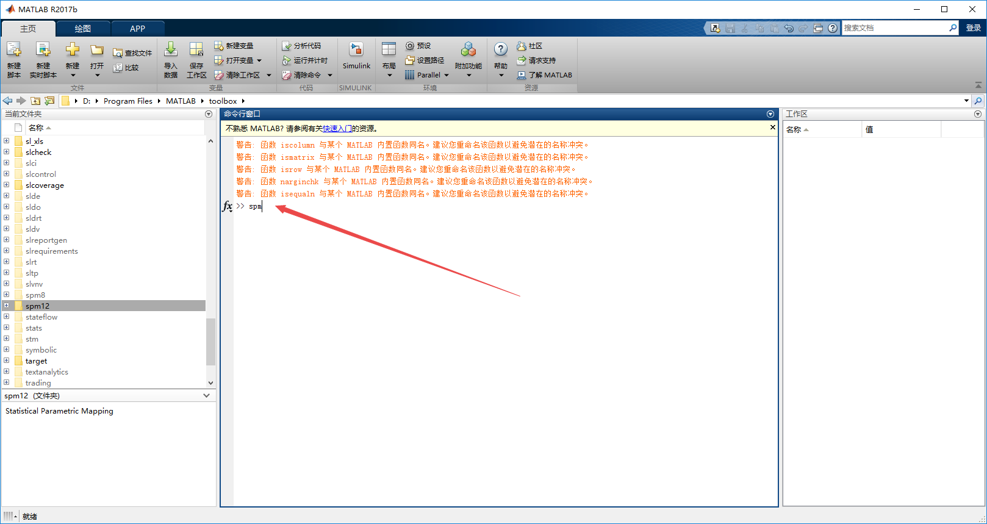987x524 pixels.
Task: Click the file list scrollbar thumb
Action: tap(210, 342)
